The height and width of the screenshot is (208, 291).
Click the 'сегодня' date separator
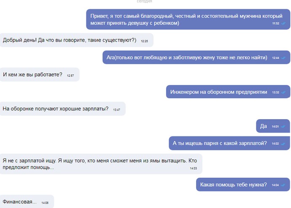144,2
